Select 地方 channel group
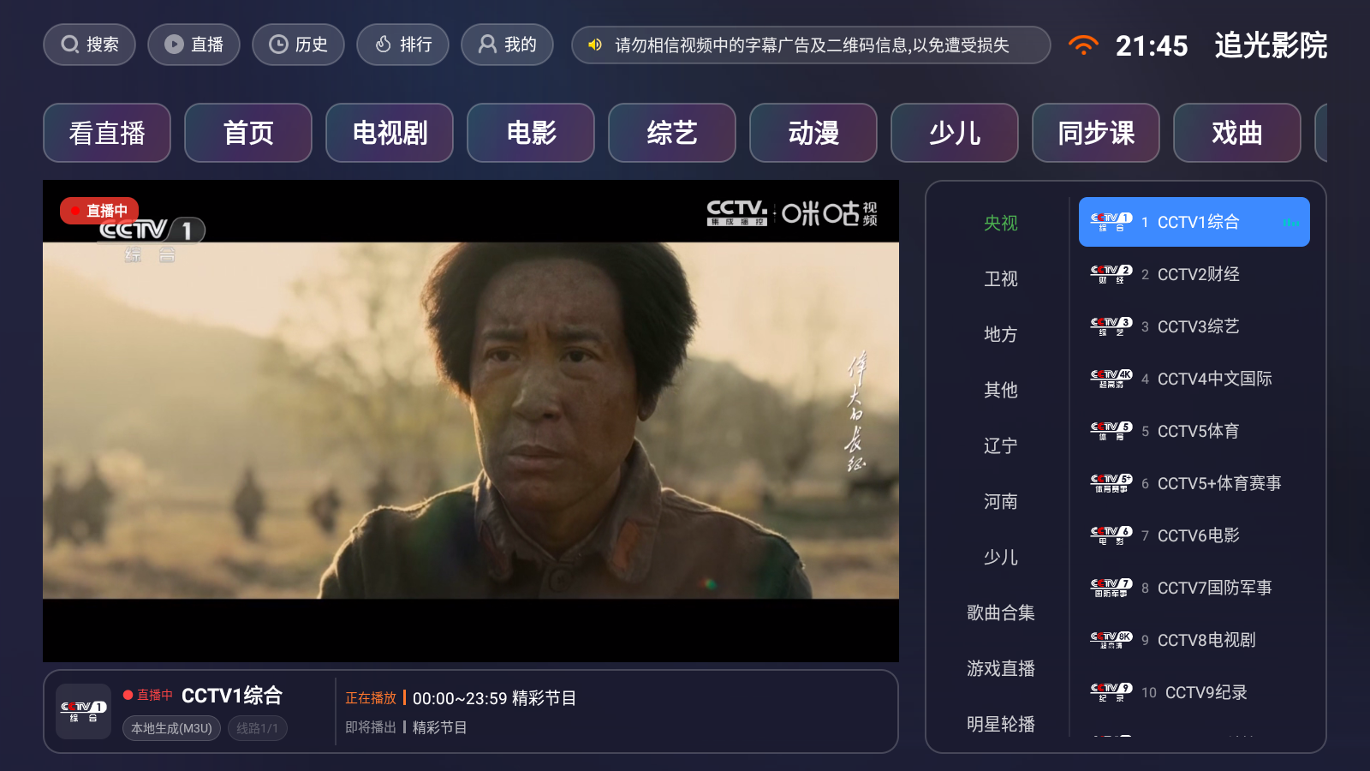The height and width of the screenshot is (771, 1370). [x=1000, y=334]
